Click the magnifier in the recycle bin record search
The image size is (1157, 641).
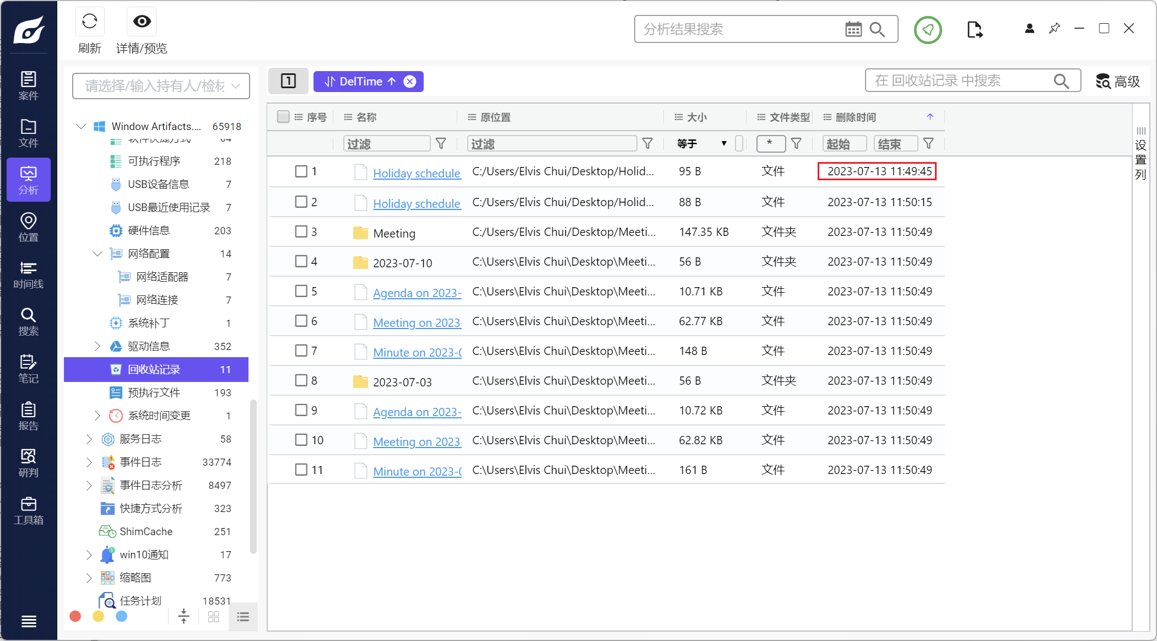(1061, 81)
